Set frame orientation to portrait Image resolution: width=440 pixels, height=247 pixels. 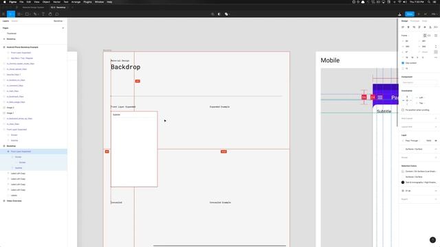point(425,36)
